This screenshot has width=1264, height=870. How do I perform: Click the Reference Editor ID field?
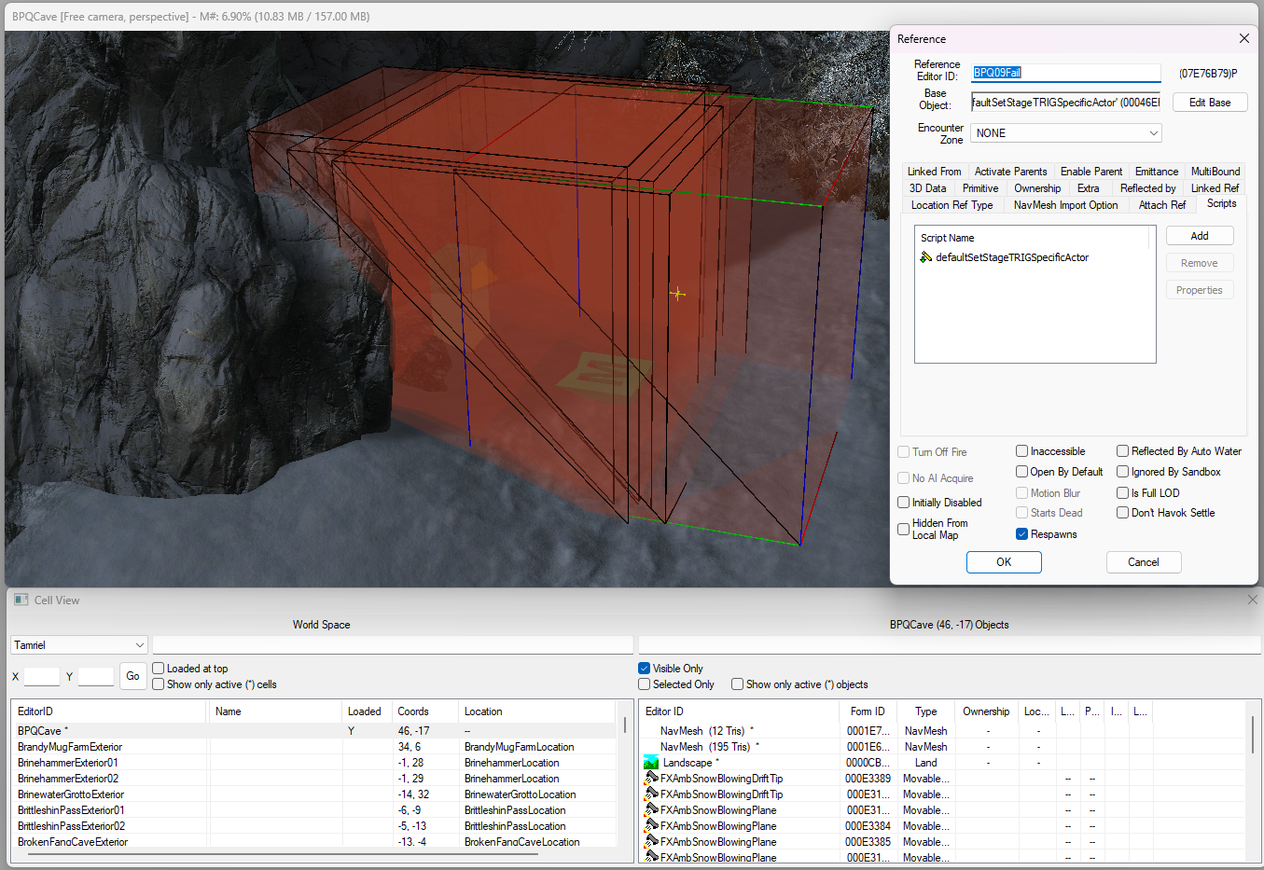1065,73
